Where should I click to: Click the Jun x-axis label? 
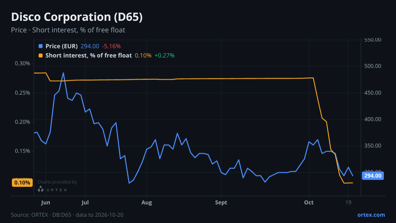pos(46,203)
